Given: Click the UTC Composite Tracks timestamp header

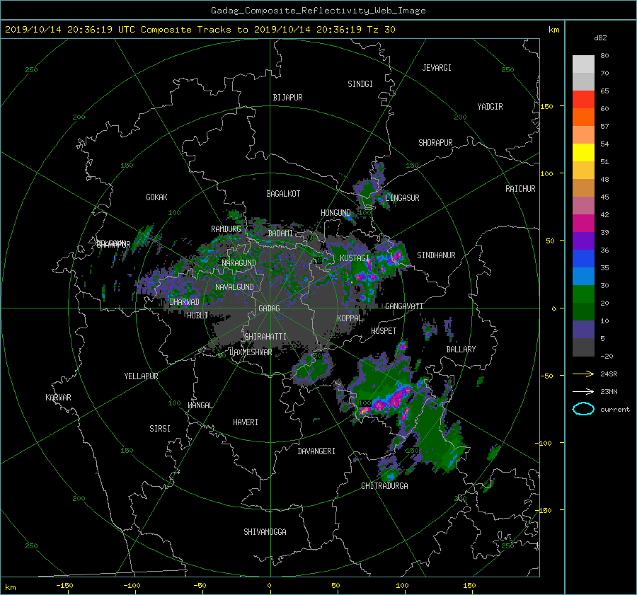Looking at the screenshot, I should click(x=200, y=30).
